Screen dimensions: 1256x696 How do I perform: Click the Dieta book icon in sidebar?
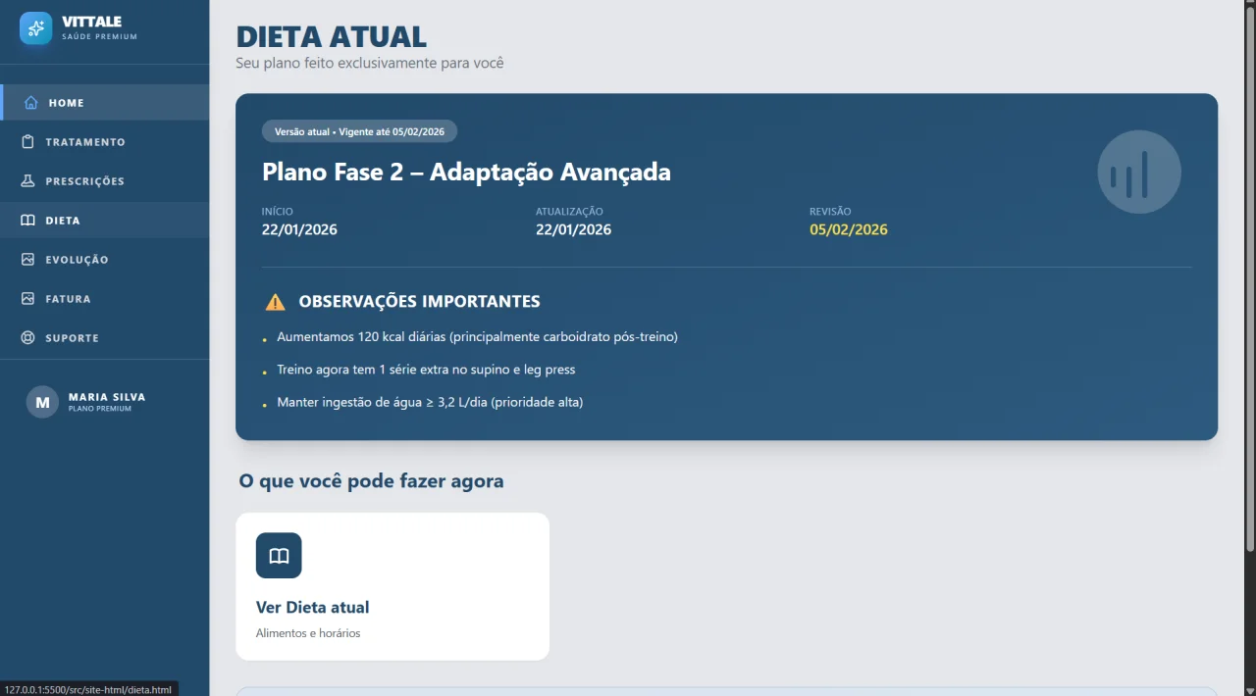tap(27, 221)
